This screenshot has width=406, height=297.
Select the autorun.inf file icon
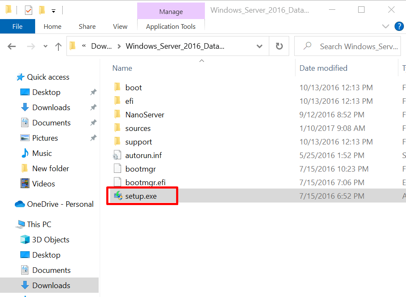coord(117,155)
